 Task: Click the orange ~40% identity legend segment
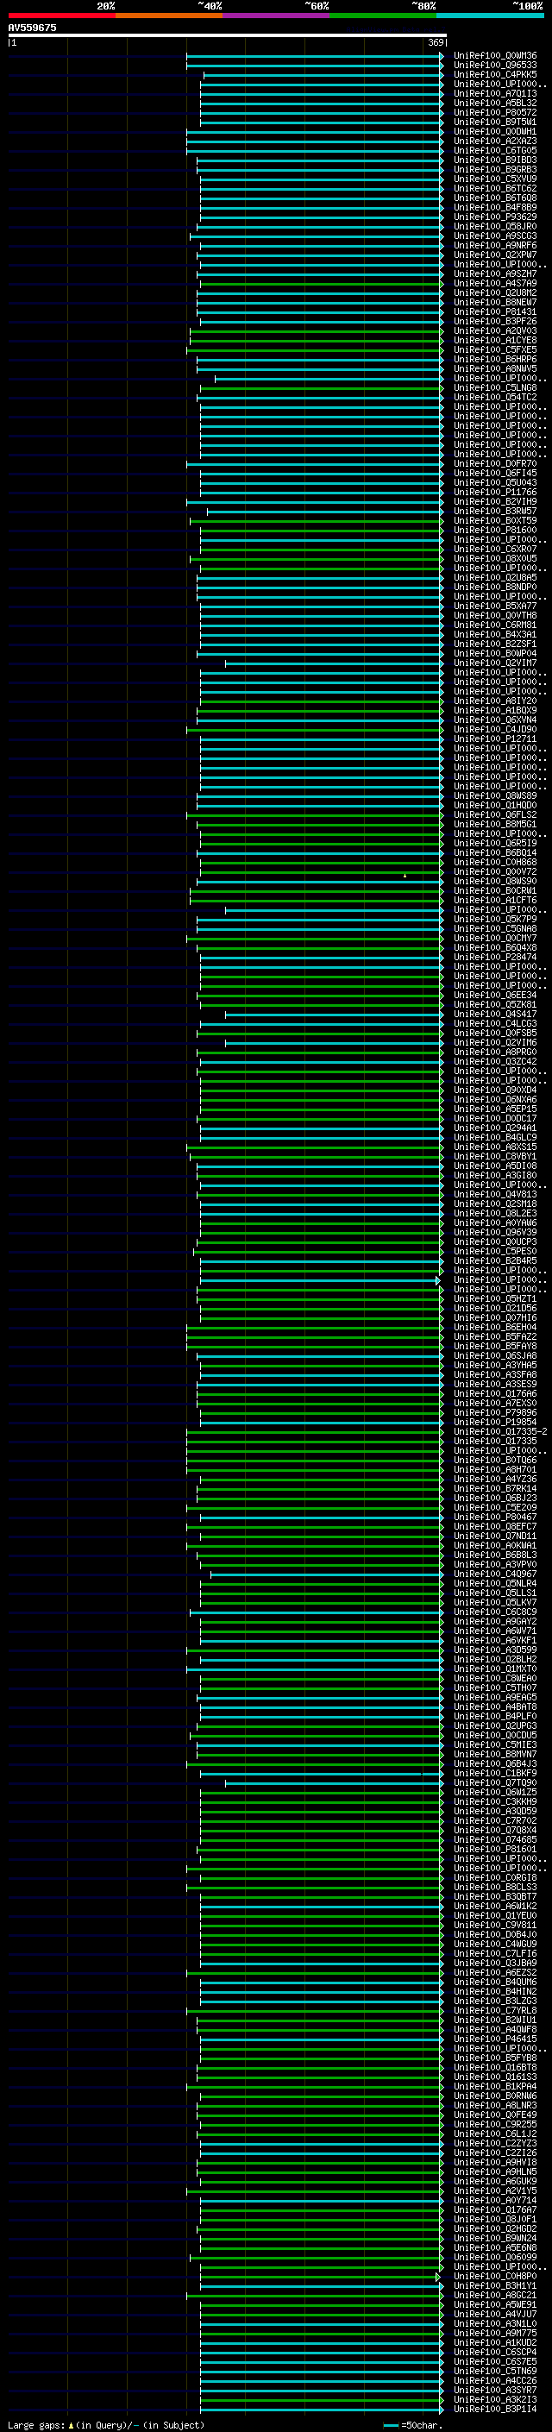point(169,16)
